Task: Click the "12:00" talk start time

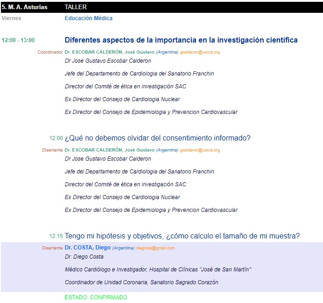Action: coord(56,138)
